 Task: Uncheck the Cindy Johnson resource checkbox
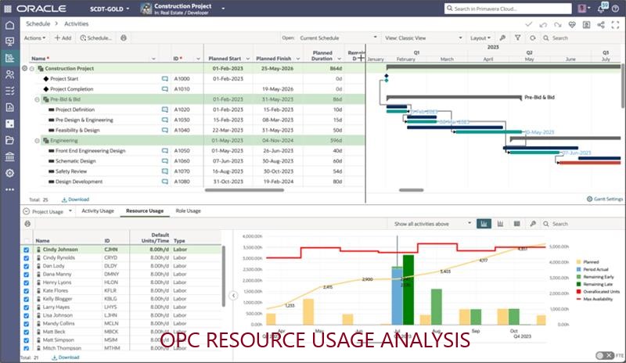click(x=27, y=250)
